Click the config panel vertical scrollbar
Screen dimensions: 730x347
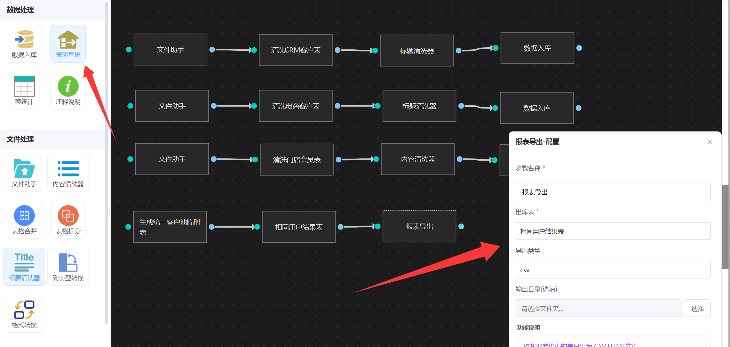[725, 226]
